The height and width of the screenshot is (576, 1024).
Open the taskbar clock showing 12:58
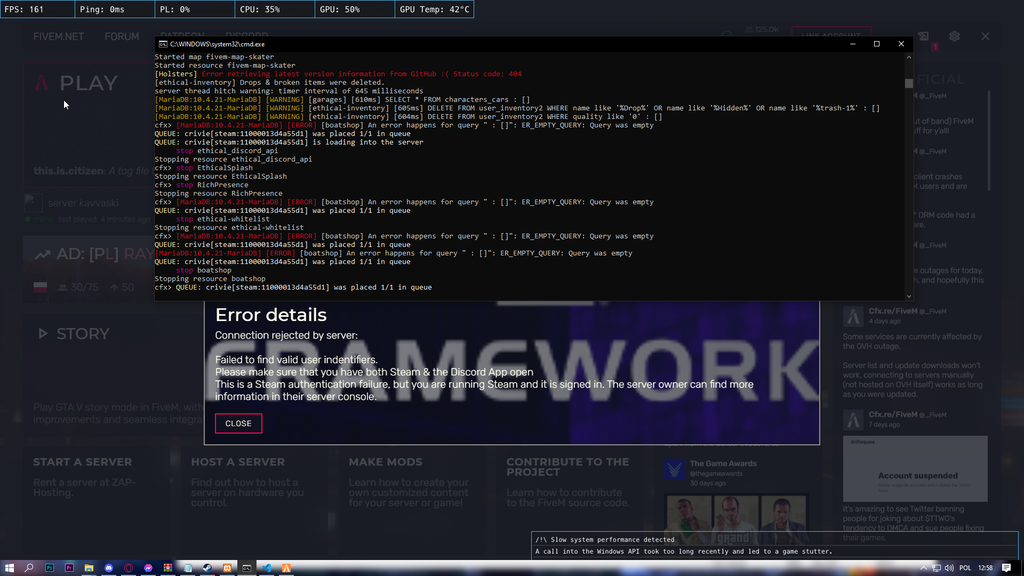click(986, 568)
